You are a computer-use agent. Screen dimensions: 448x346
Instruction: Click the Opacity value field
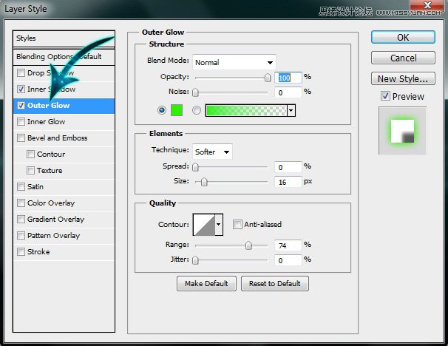coord(288,78)
